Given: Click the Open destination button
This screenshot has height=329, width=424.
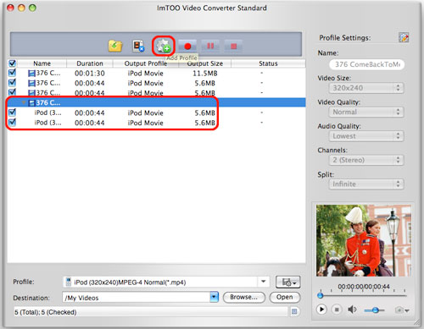Looking at the screenshot, I should tap(285, 297).
